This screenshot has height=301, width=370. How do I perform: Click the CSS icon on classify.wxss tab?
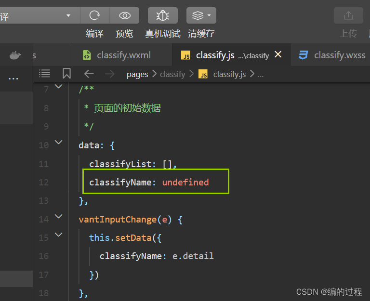point(303,55)
